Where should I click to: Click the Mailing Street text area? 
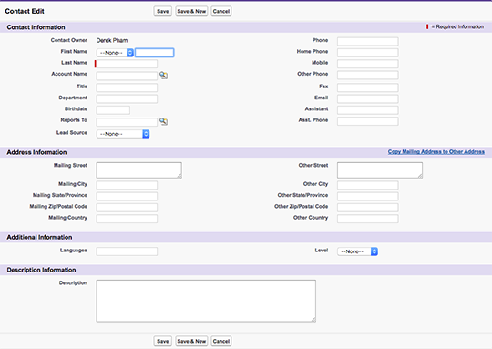139,170
